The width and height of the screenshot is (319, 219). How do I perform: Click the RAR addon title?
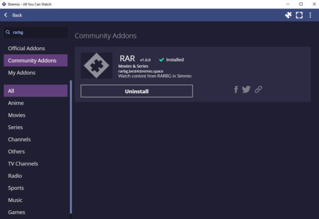(x=128, y=59)
